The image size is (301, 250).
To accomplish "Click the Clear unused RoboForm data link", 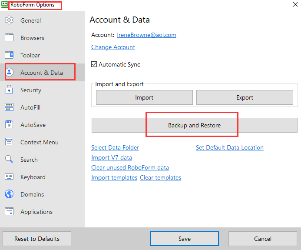I will click(x=130, y=167).
